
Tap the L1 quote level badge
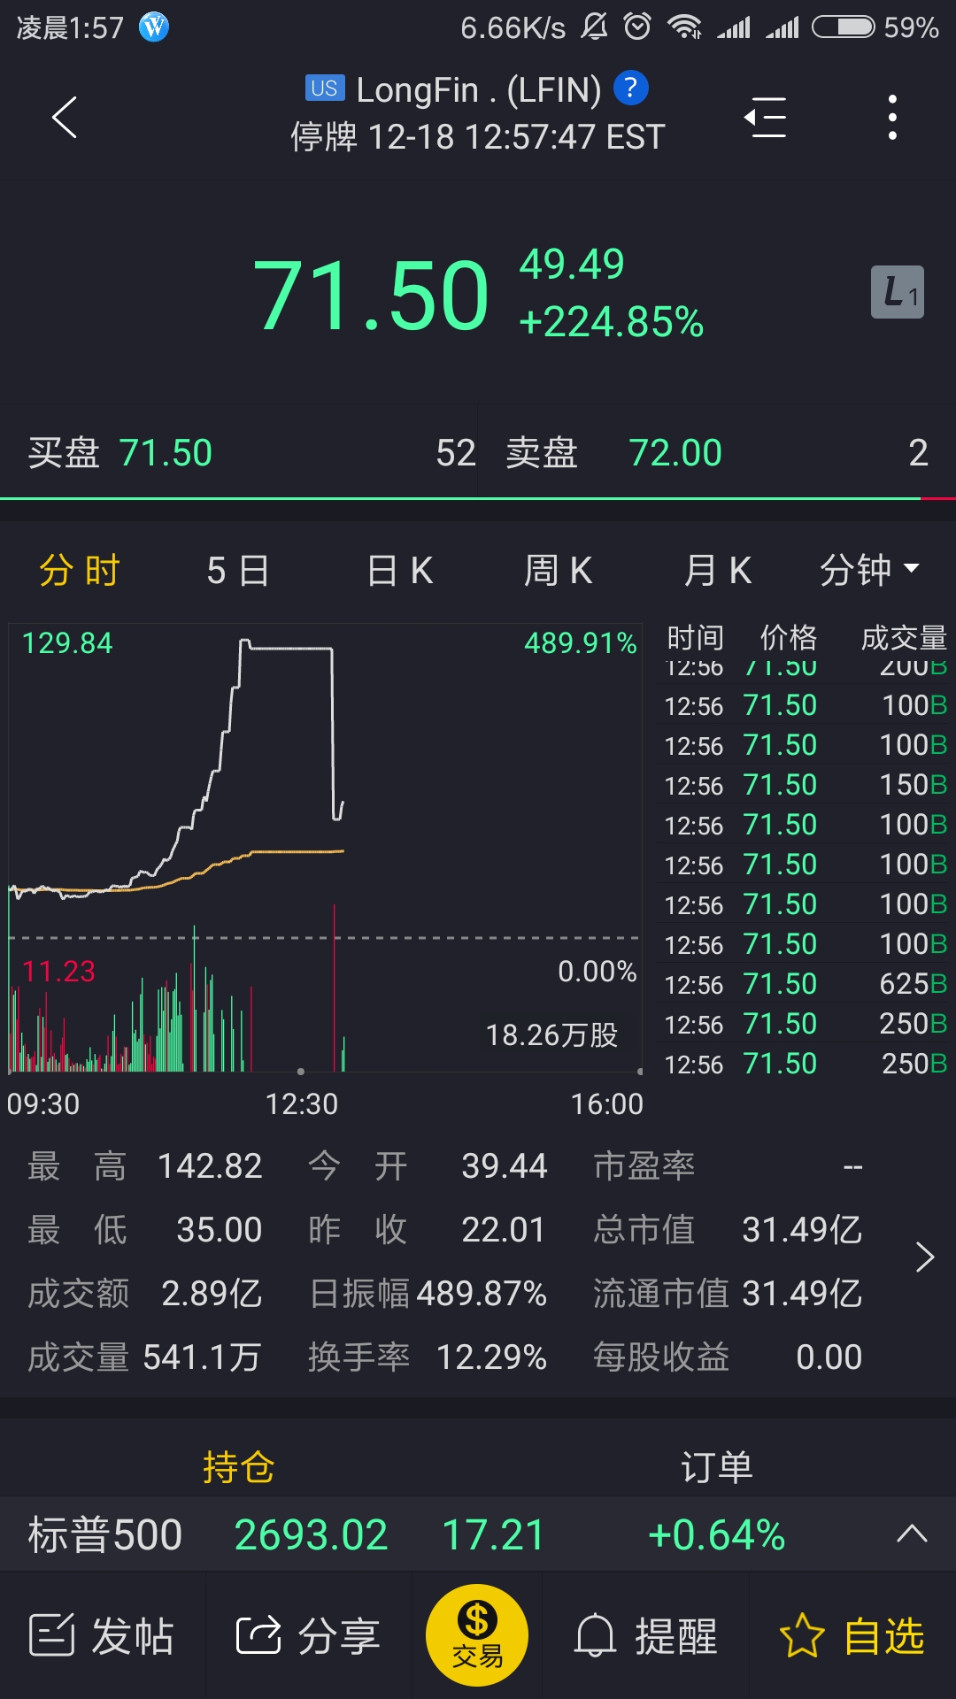point(898,292)
